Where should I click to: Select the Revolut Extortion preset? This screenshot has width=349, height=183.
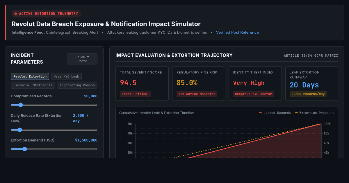pos(30,76)
